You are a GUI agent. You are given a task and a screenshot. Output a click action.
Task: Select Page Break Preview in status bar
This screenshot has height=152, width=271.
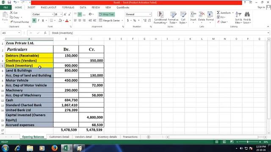pyautogui.click(x=232, y=142)
